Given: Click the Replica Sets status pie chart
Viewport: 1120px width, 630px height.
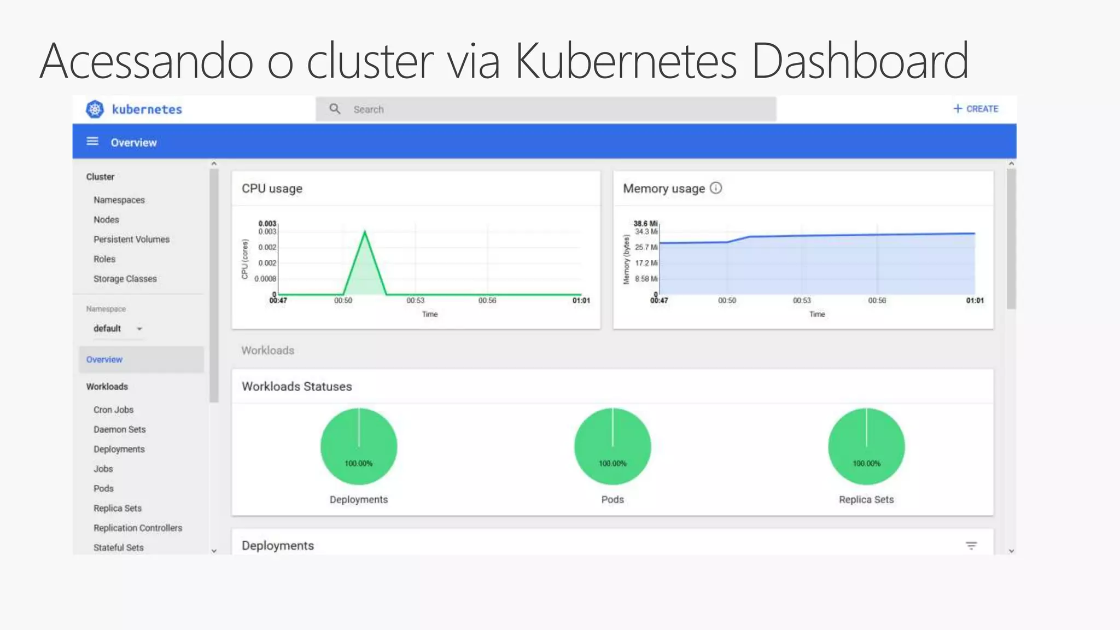Looking at the screenshot, I should click(866, 446).
